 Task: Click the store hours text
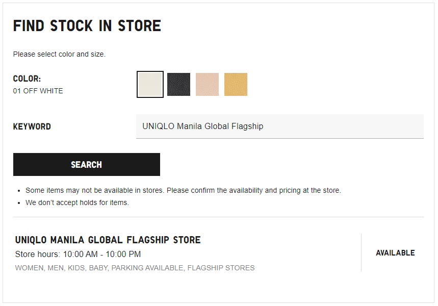(x=78, y=254)
